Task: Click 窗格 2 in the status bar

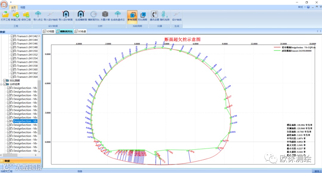Action: [318, 171]
